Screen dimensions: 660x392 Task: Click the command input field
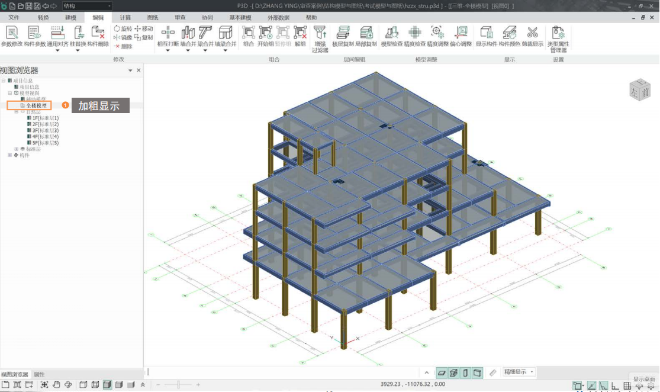point(284,372)
